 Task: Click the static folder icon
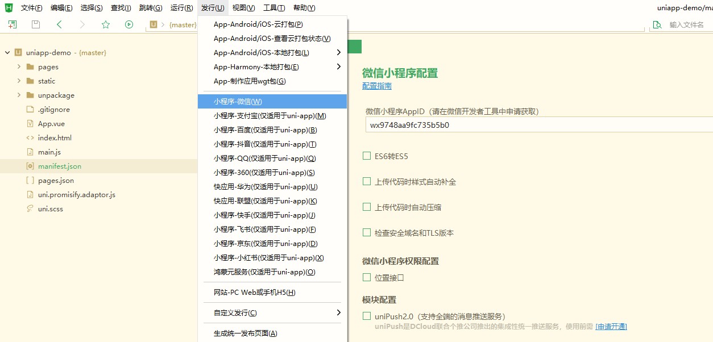(x=30, y=81)
